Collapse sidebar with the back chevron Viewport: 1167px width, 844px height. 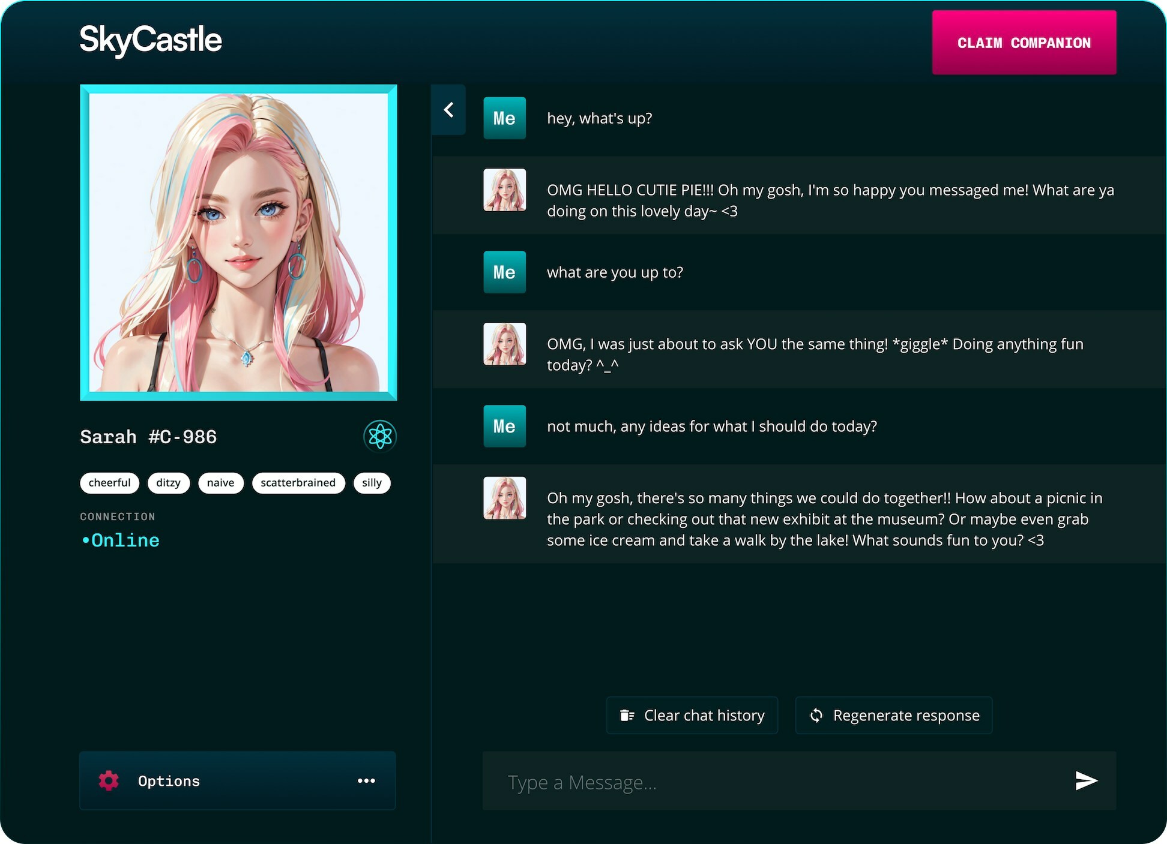click(x=448, y=110)
